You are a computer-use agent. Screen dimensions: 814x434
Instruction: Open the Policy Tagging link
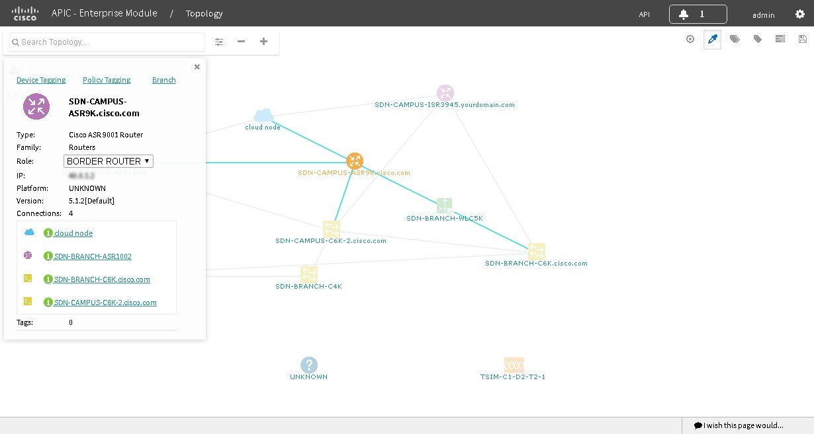(x=107, y=80)
